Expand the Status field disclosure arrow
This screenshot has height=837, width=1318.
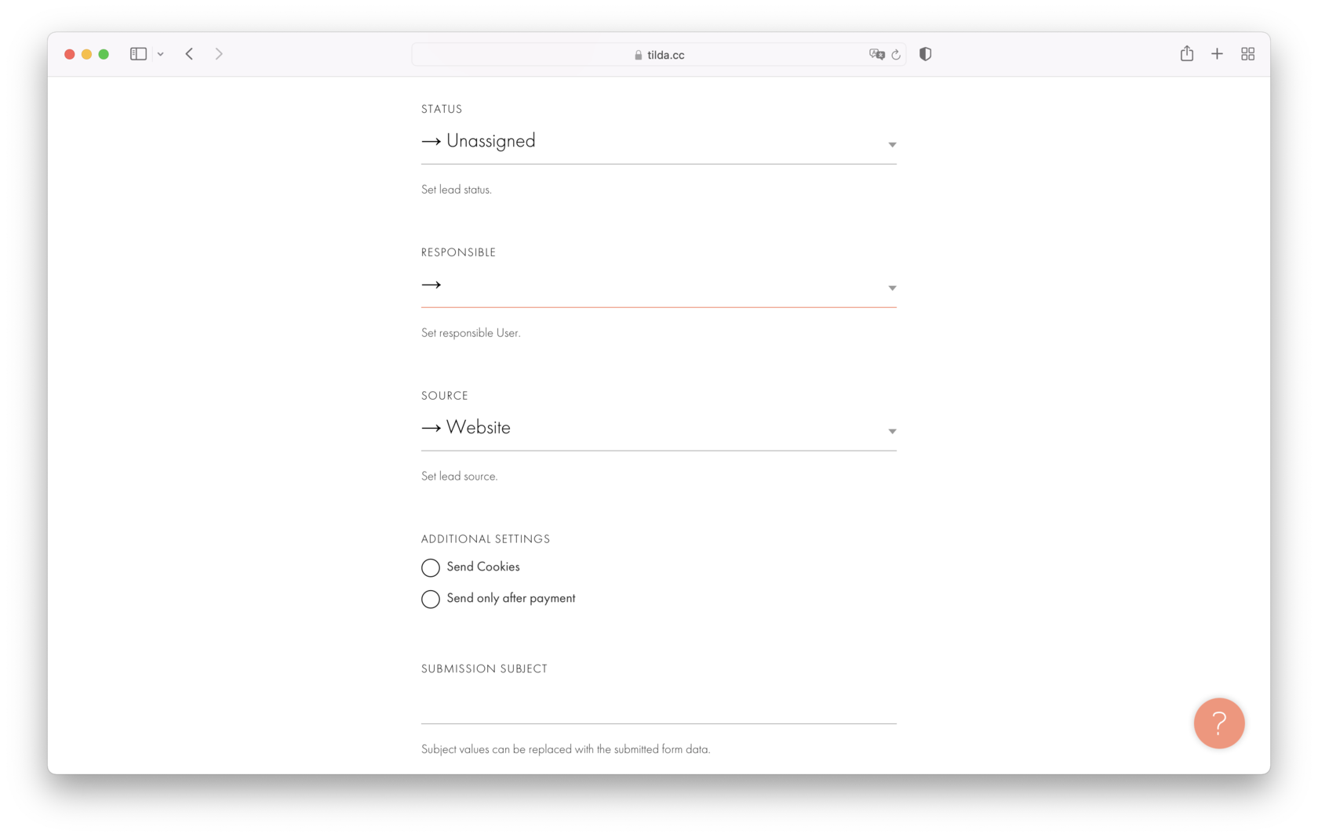point(891,144)
